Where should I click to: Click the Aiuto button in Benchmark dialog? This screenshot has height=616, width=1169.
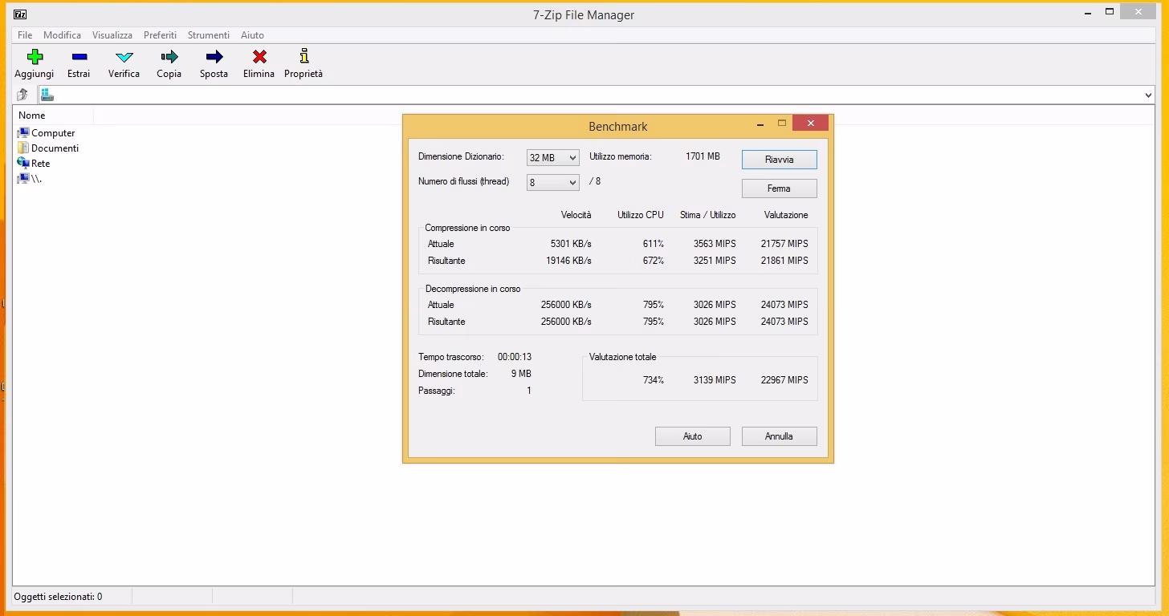pos(692,436)
